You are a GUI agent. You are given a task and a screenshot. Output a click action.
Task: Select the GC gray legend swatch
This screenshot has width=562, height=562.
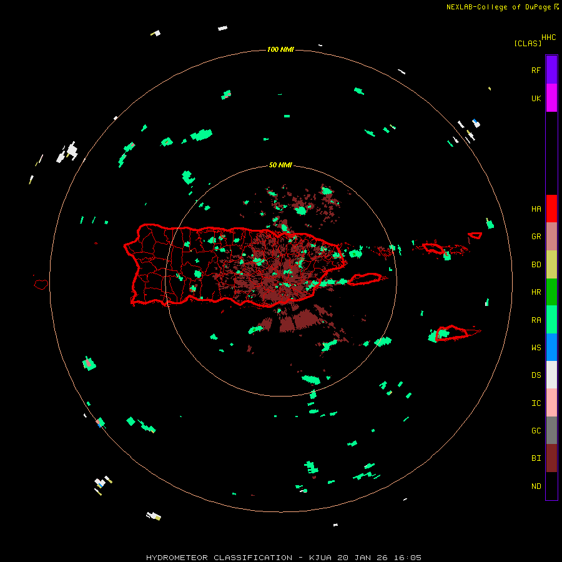coord(551,430)
